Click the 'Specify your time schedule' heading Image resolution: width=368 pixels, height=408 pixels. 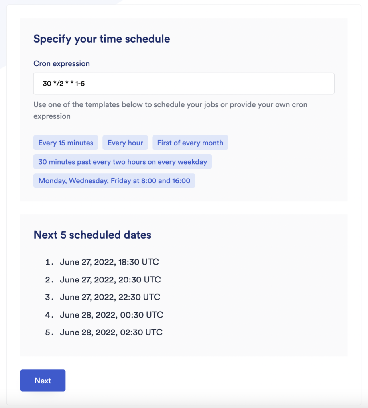pos(101,39)
